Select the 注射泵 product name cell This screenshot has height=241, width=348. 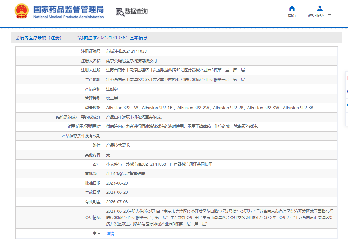pos(112,89)
